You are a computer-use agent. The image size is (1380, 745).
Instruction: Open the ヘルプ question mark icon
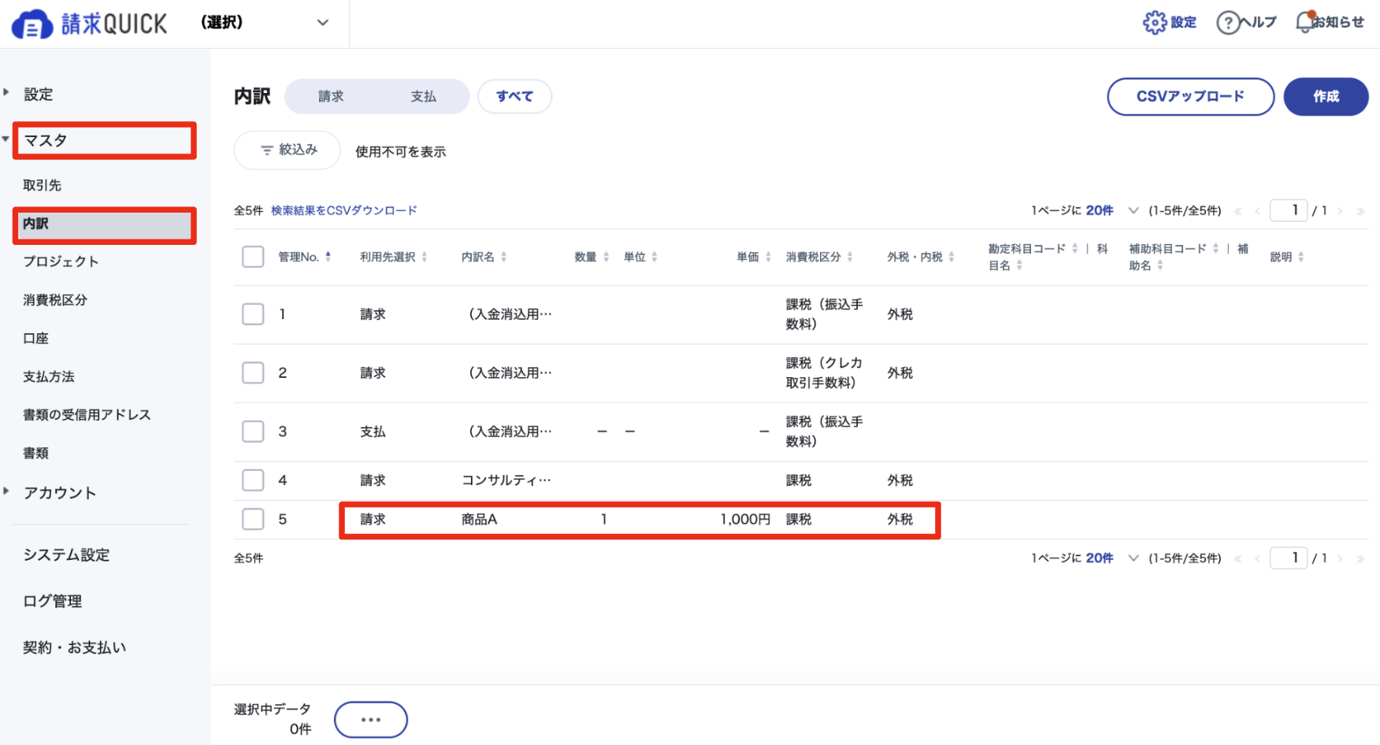pyautogui.click(x=1228, y=23)
